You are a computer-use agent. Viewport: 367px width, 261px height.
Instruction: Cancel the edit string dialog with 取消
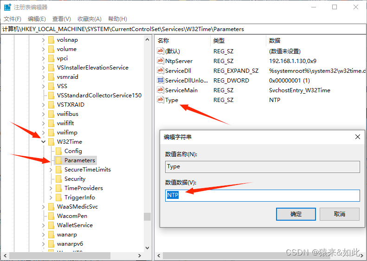coord(339,214)
